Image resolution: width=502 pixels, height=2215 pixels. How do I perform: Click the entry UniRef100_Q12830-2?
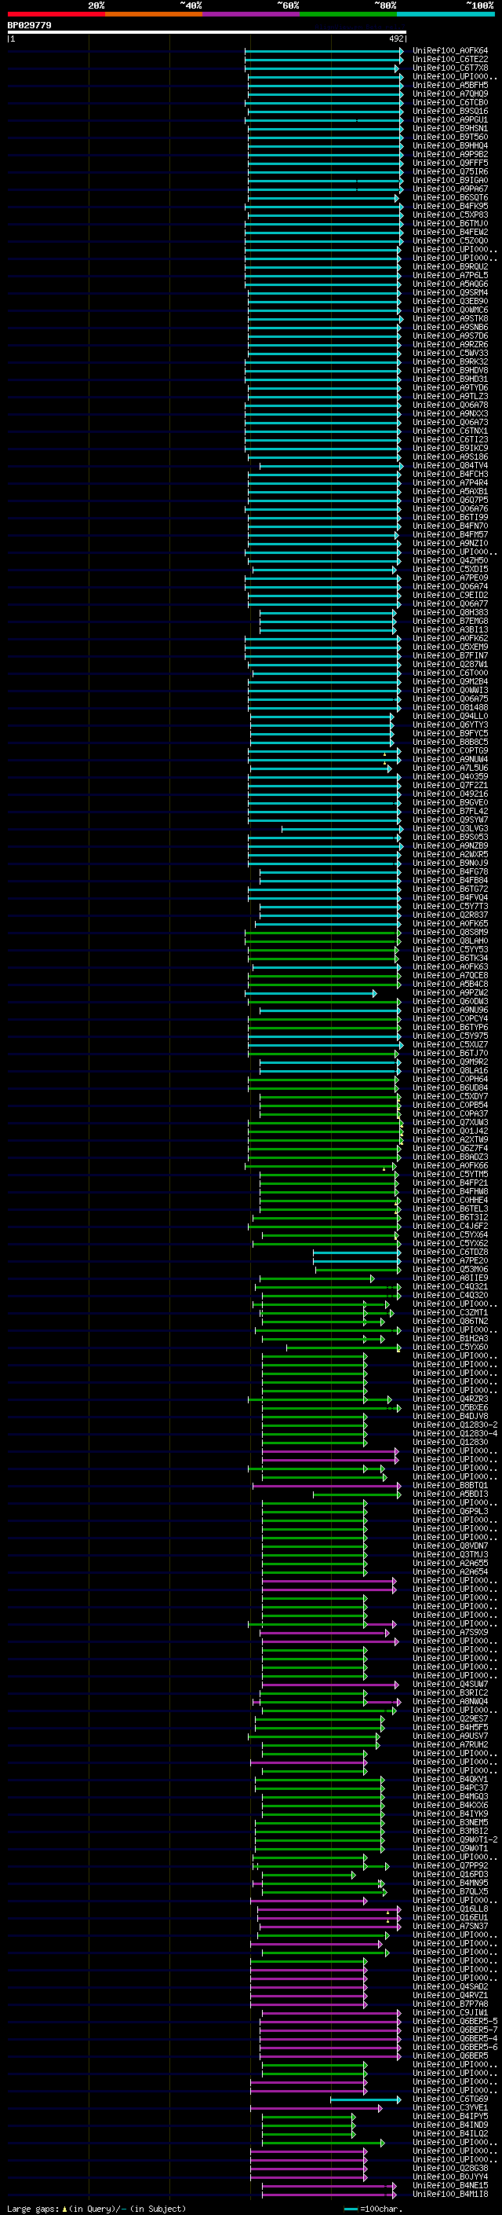coord(455,1425)
